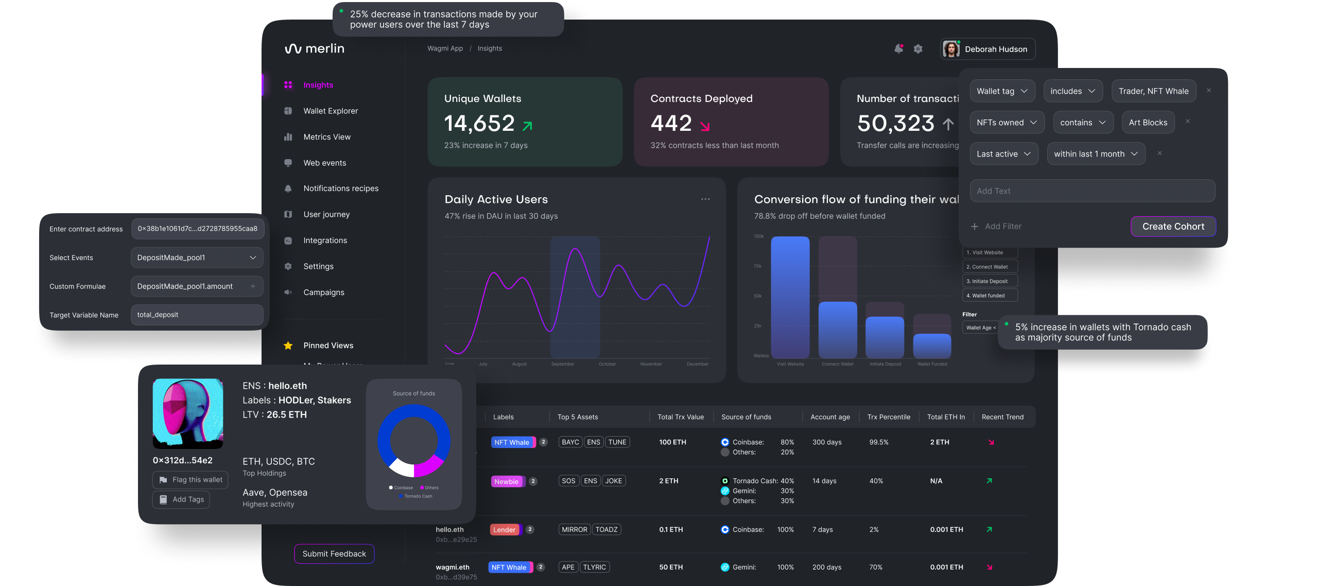Open the Wallet Explorer section
Image resolution: width=1318 pixels, height=586 pixels.
(330, 111)
